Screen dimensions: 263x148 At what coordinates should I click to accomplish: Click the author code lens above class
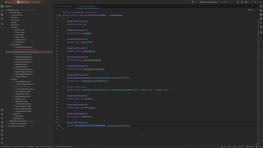coord(78,12)
